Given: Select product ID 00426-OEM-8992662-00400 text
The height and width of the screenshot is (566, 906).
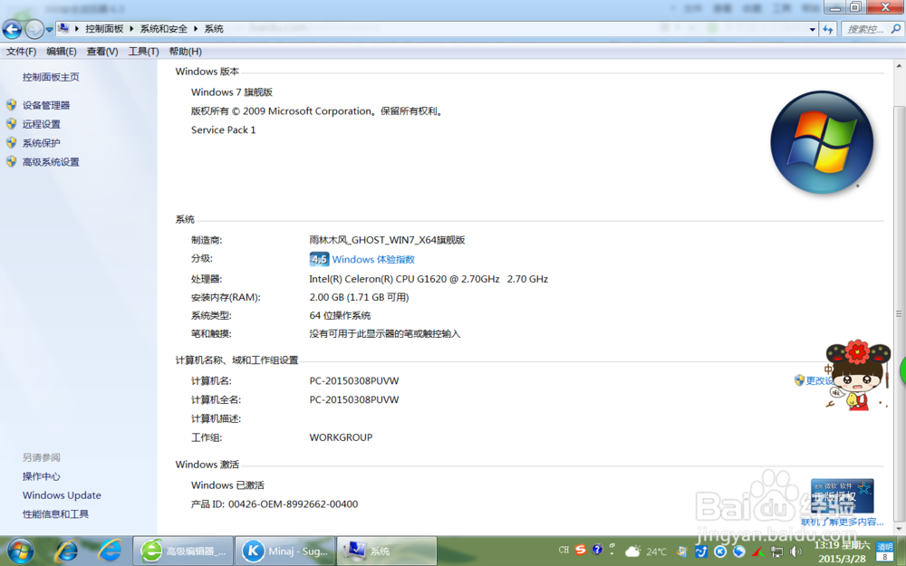Looking at the screenshot, I should coord(293,504).
